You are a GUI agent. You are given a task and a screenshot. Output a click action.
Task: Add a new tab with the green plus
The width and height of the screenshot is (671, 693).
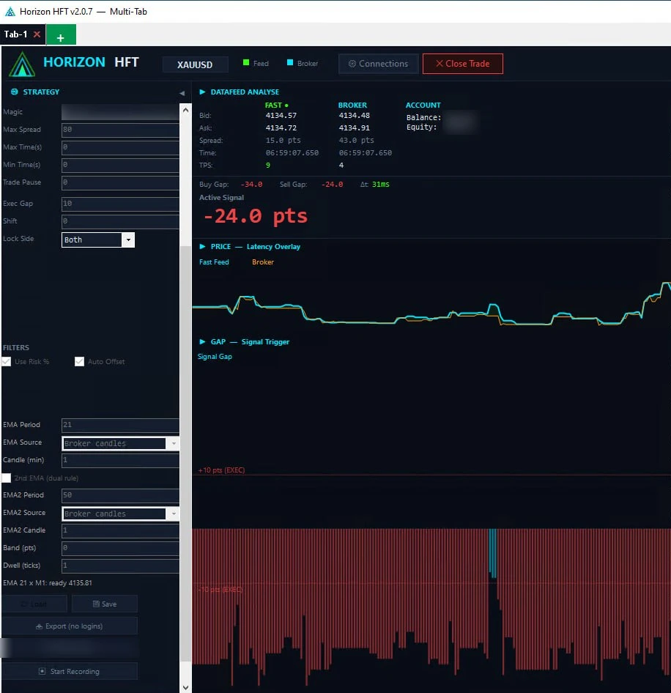[61, 35]
